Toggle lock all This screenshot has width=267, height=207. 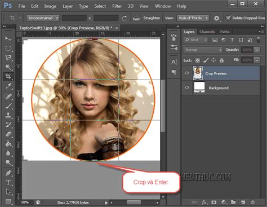tap(221, 60)
